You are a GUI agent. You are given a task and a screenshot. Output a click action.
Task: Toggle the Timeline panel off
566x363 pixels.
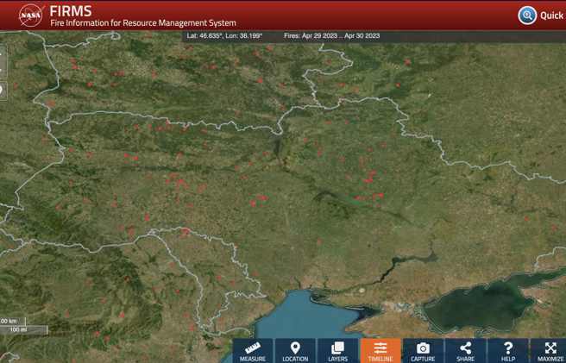(380, 351)
